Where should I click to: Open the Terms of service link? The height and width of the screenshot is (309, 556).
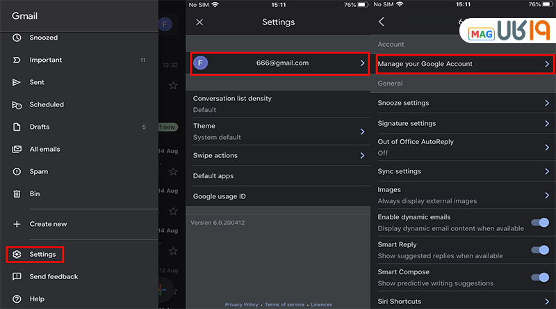284,304
